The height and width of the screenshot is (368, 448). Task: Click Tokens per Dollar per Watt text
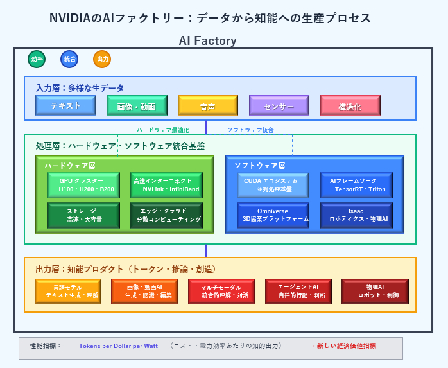118,346
